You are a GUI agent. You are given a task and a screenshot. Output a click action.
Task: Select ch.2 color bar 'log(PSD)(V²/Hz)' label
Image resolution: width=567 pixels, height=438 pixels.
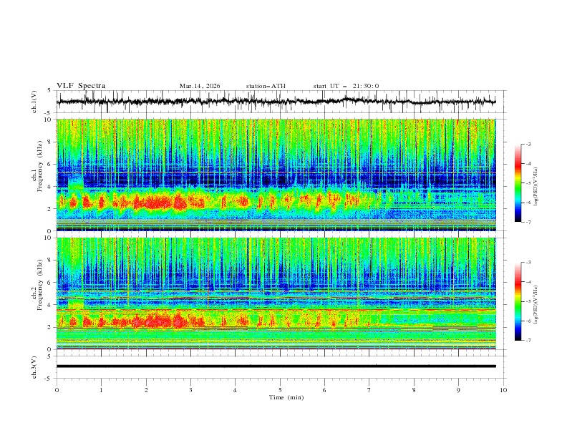point(535,304)
